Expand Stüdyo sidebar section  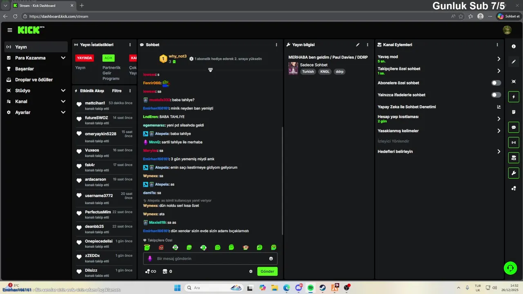tap(63, 91)
